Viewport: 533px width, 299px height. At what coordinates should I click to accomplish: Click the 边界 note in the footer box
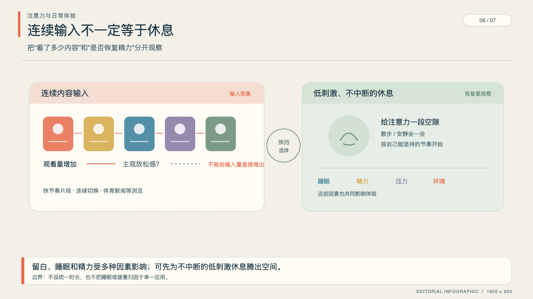point(101,277)
